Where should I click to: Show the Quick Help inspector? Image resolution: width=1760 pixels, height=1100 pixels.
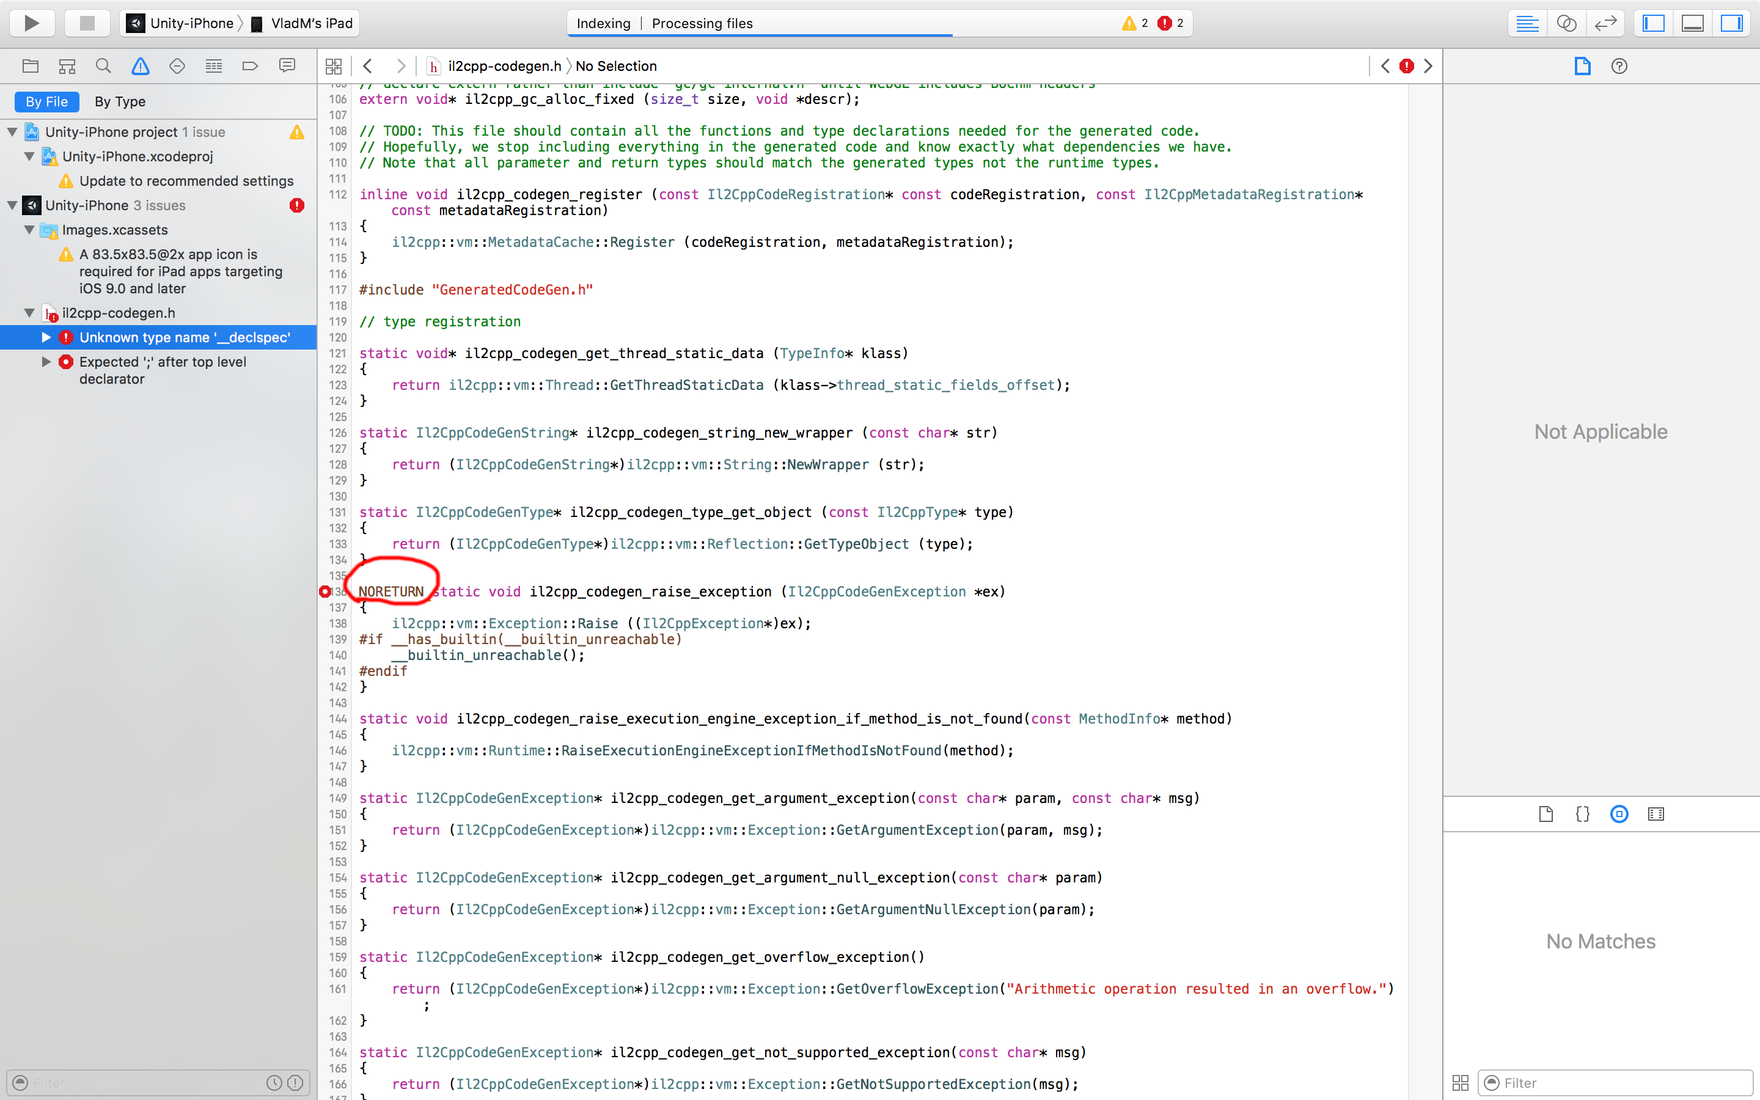1619,66
